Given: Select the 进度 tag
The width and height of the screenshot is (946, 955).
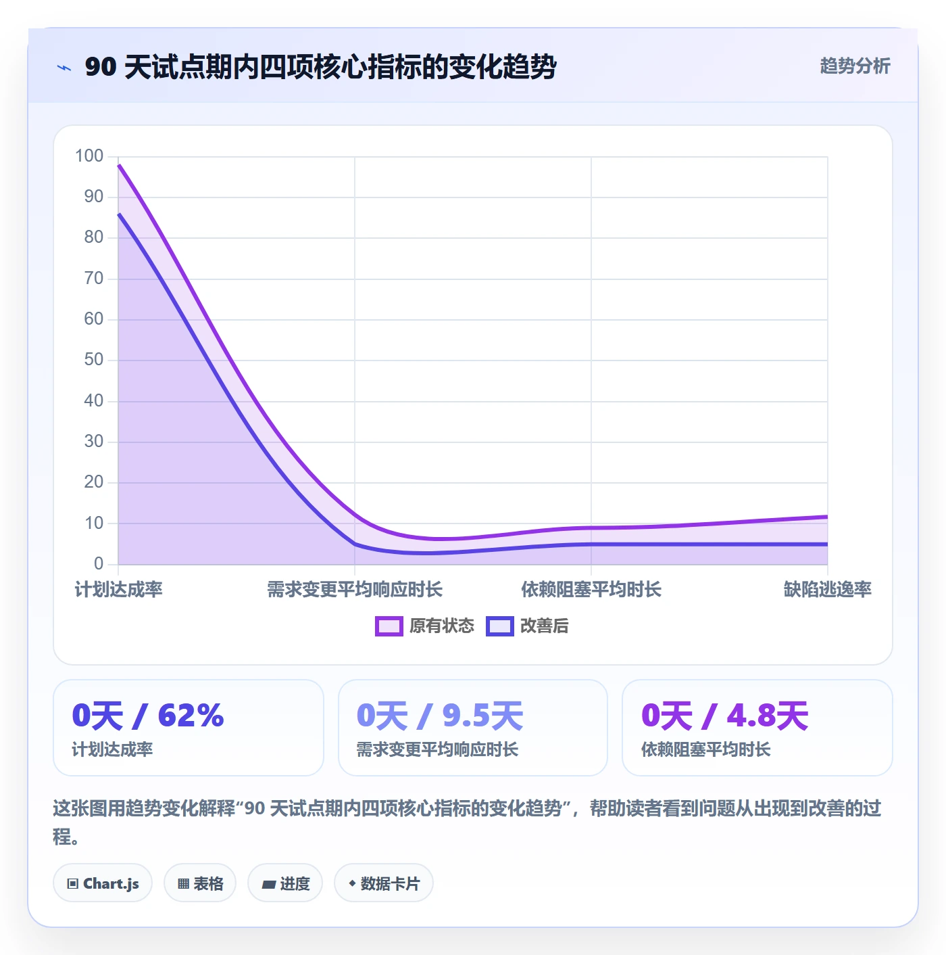Looking at the screenshot, I should [x=285, y=883].
